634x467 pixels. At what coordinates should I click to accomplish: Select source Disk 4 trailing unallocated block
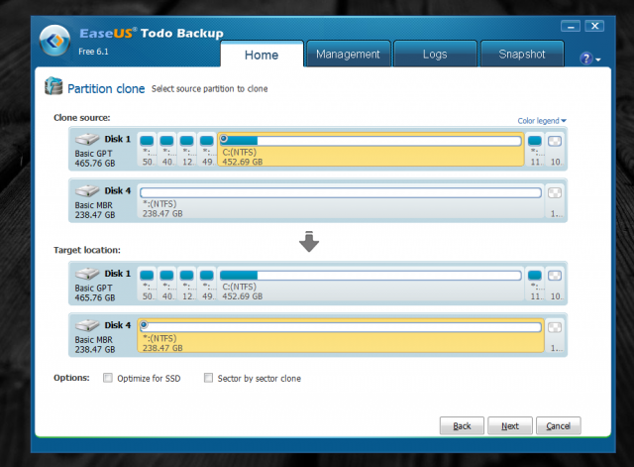coord(555,201)
